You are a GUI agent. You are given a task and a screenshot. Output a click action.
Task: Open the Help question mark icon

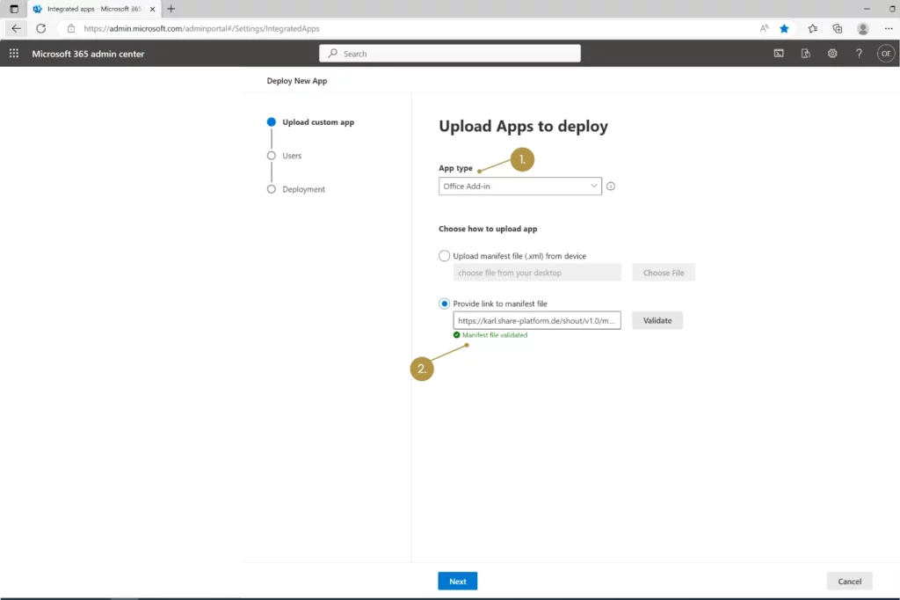click(x=859, y=54)
